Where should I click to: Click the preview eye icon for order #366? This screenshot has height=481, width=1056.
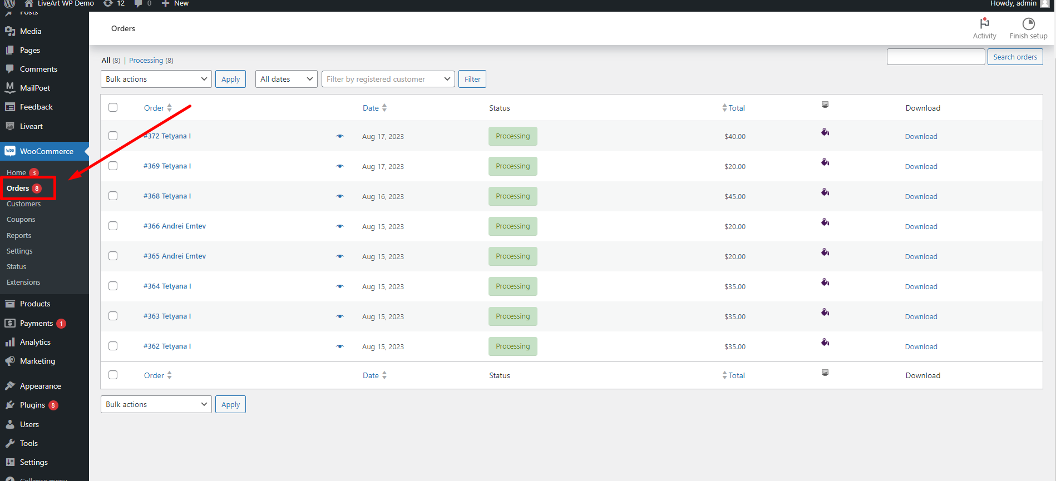[340, 226]
